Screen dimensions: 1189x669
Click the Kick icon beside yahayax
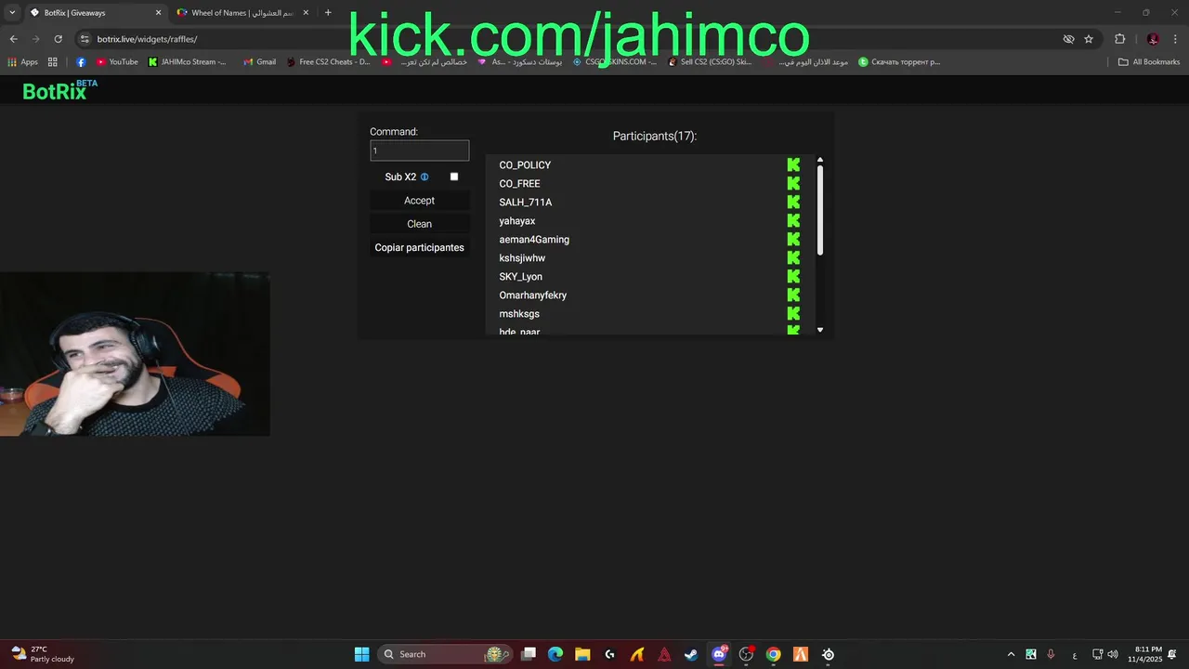tap(793, 220)
